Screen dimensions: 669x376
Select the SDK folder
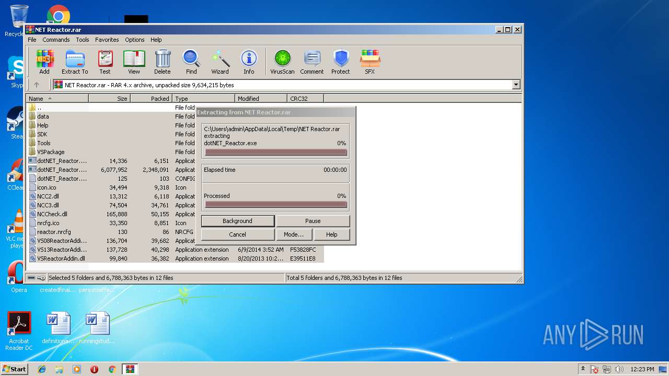point(42,134)
